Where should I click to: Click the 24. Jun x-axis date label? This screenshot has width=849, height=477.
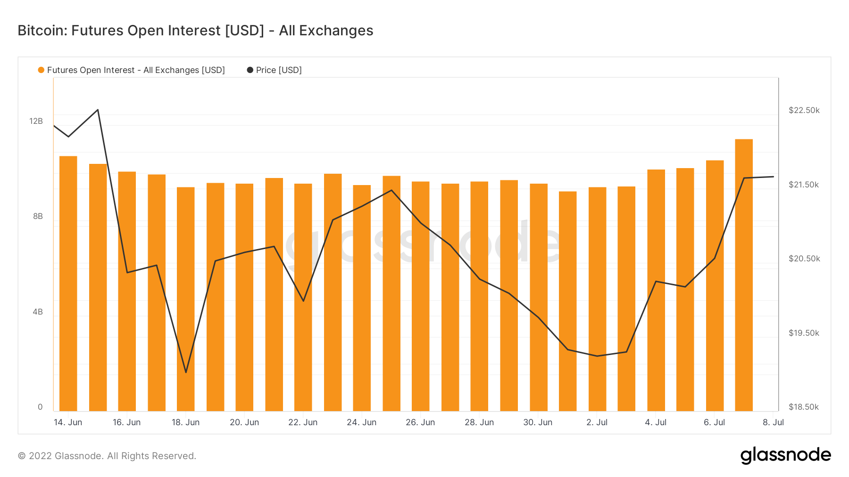(x=361, y=422)
